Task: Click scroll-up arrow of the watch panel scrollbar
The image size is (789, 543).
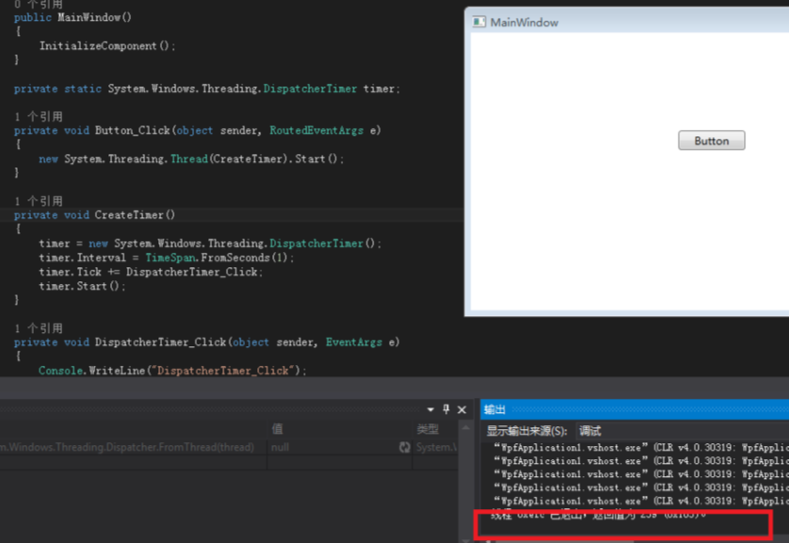Action: coord(466,428)
